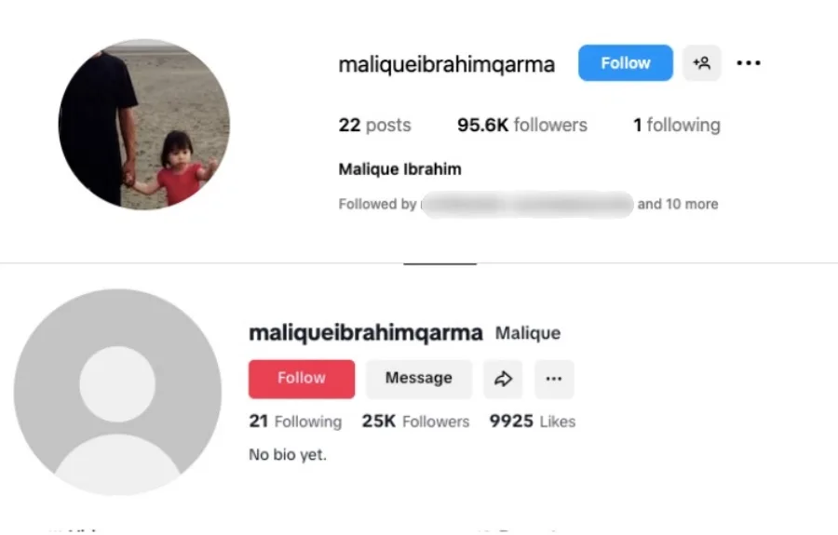838x535 pixels.
Task: Open Instagram profile three-dots options menu
Action: pos(749,63)
